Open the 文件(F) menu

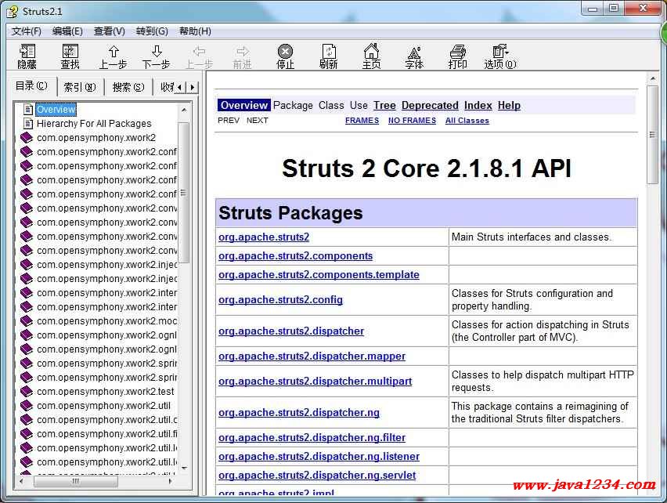point(27,31)
